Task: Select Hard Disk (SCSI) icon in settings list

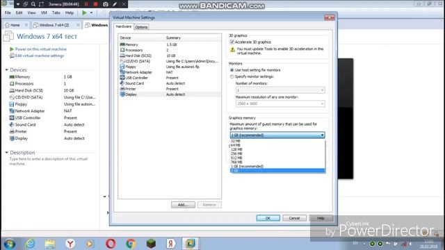Action: (122, 56)
